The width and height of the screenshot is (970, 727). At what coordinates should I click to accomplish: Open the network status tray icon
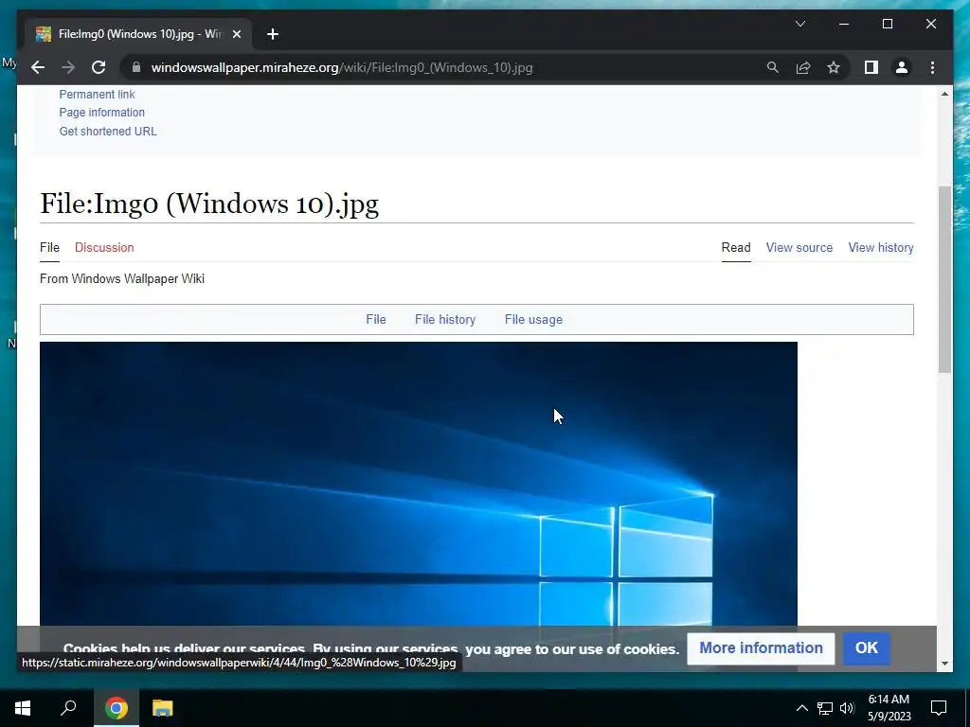tap(825, 708)
